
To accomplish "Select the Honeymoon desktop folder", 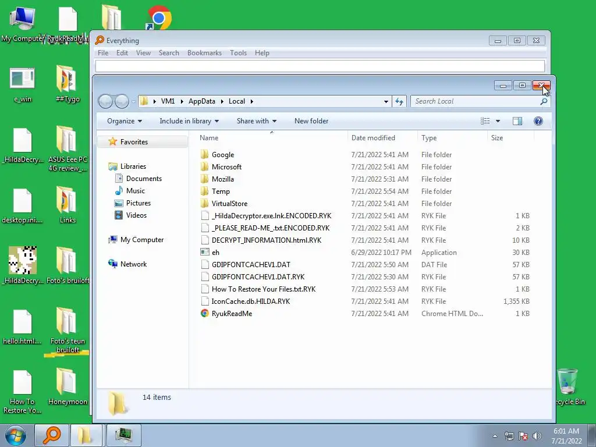I will point(68,386).
